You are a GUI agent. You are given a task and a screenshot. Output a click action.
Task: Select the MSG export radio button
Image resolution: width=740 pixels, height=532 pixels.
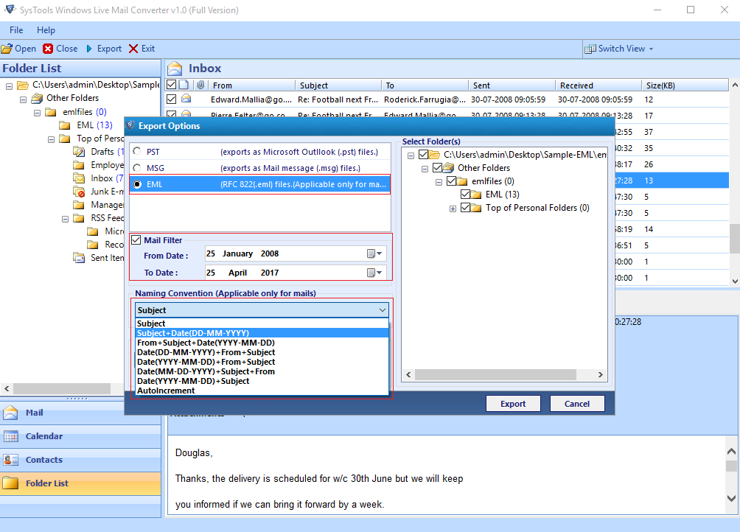coord(137,167)
